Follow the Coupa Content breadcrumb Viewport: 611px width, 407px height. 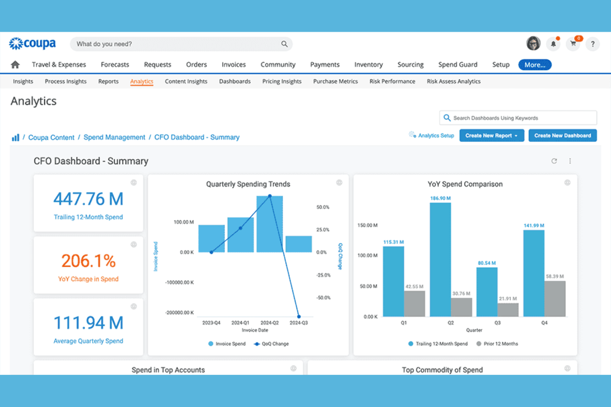pyautogui.click(x=51, y=137)
